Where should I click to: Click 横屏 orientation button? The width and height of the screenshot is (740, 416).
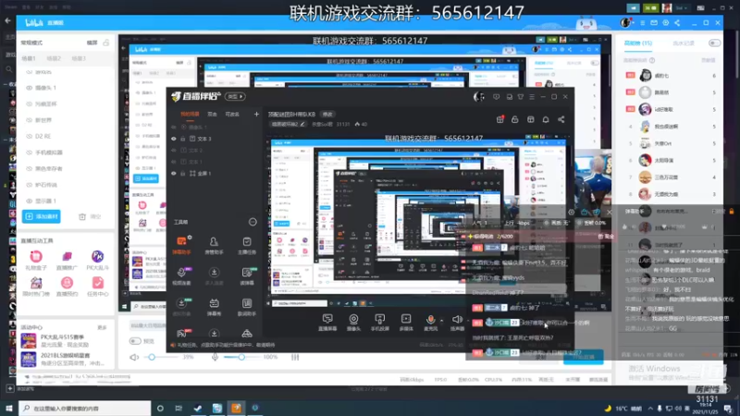click(92, 43)
